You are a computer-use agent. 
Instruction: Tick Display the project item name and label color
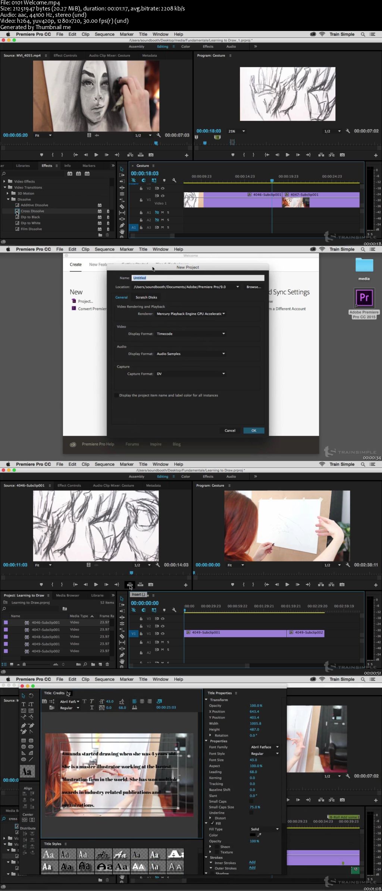coord(116,395)
